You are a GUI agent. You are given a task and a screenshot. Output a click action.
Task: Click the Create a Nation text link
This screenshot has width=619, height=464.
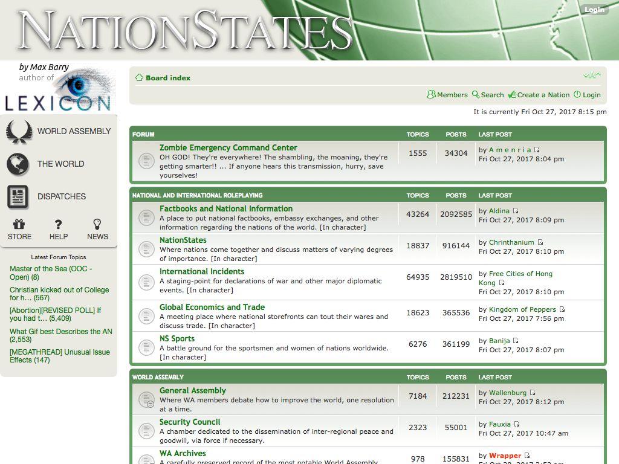pos(543,95)
